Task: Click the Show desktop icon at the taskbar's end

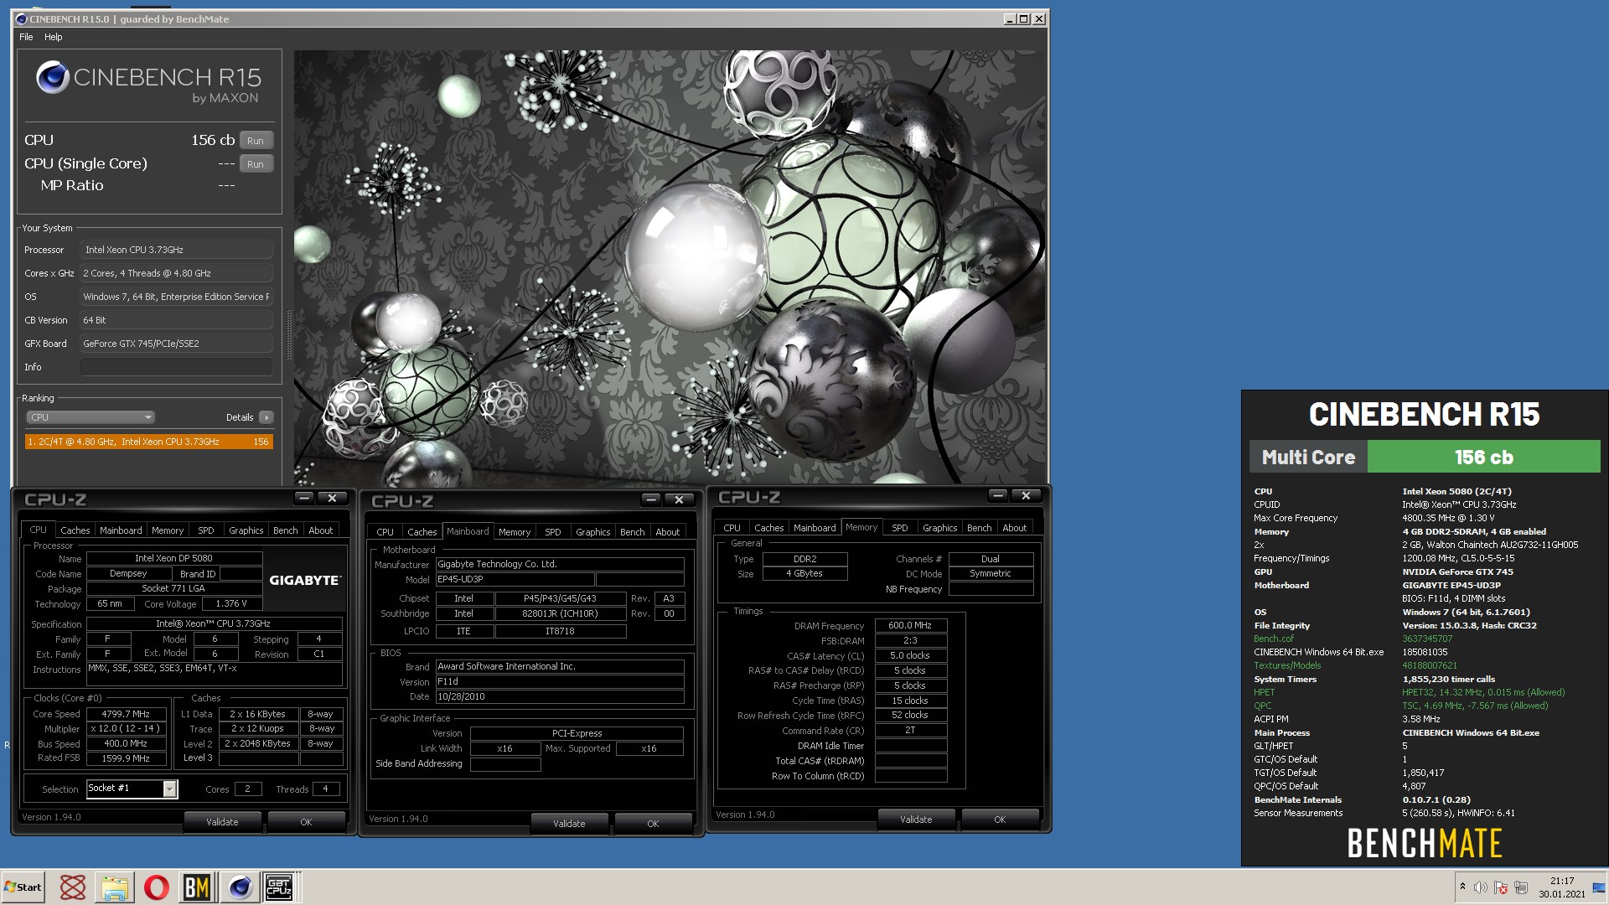Action: tap(1600, 887)
